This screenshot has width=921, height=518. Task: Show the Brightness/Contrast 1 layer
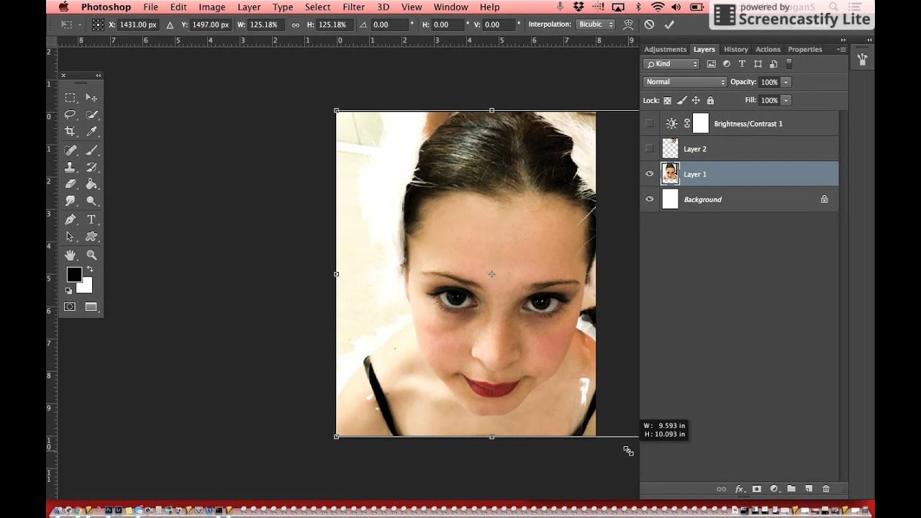point(649,124)
